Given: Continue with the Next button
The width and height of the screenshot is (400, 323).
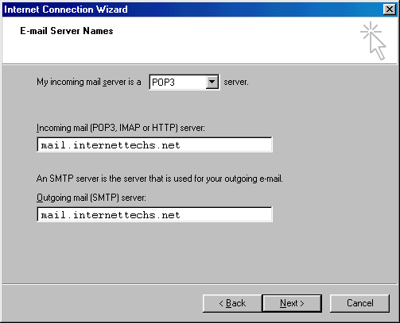Looking at the screenshot, I should [x=292, y=303].
